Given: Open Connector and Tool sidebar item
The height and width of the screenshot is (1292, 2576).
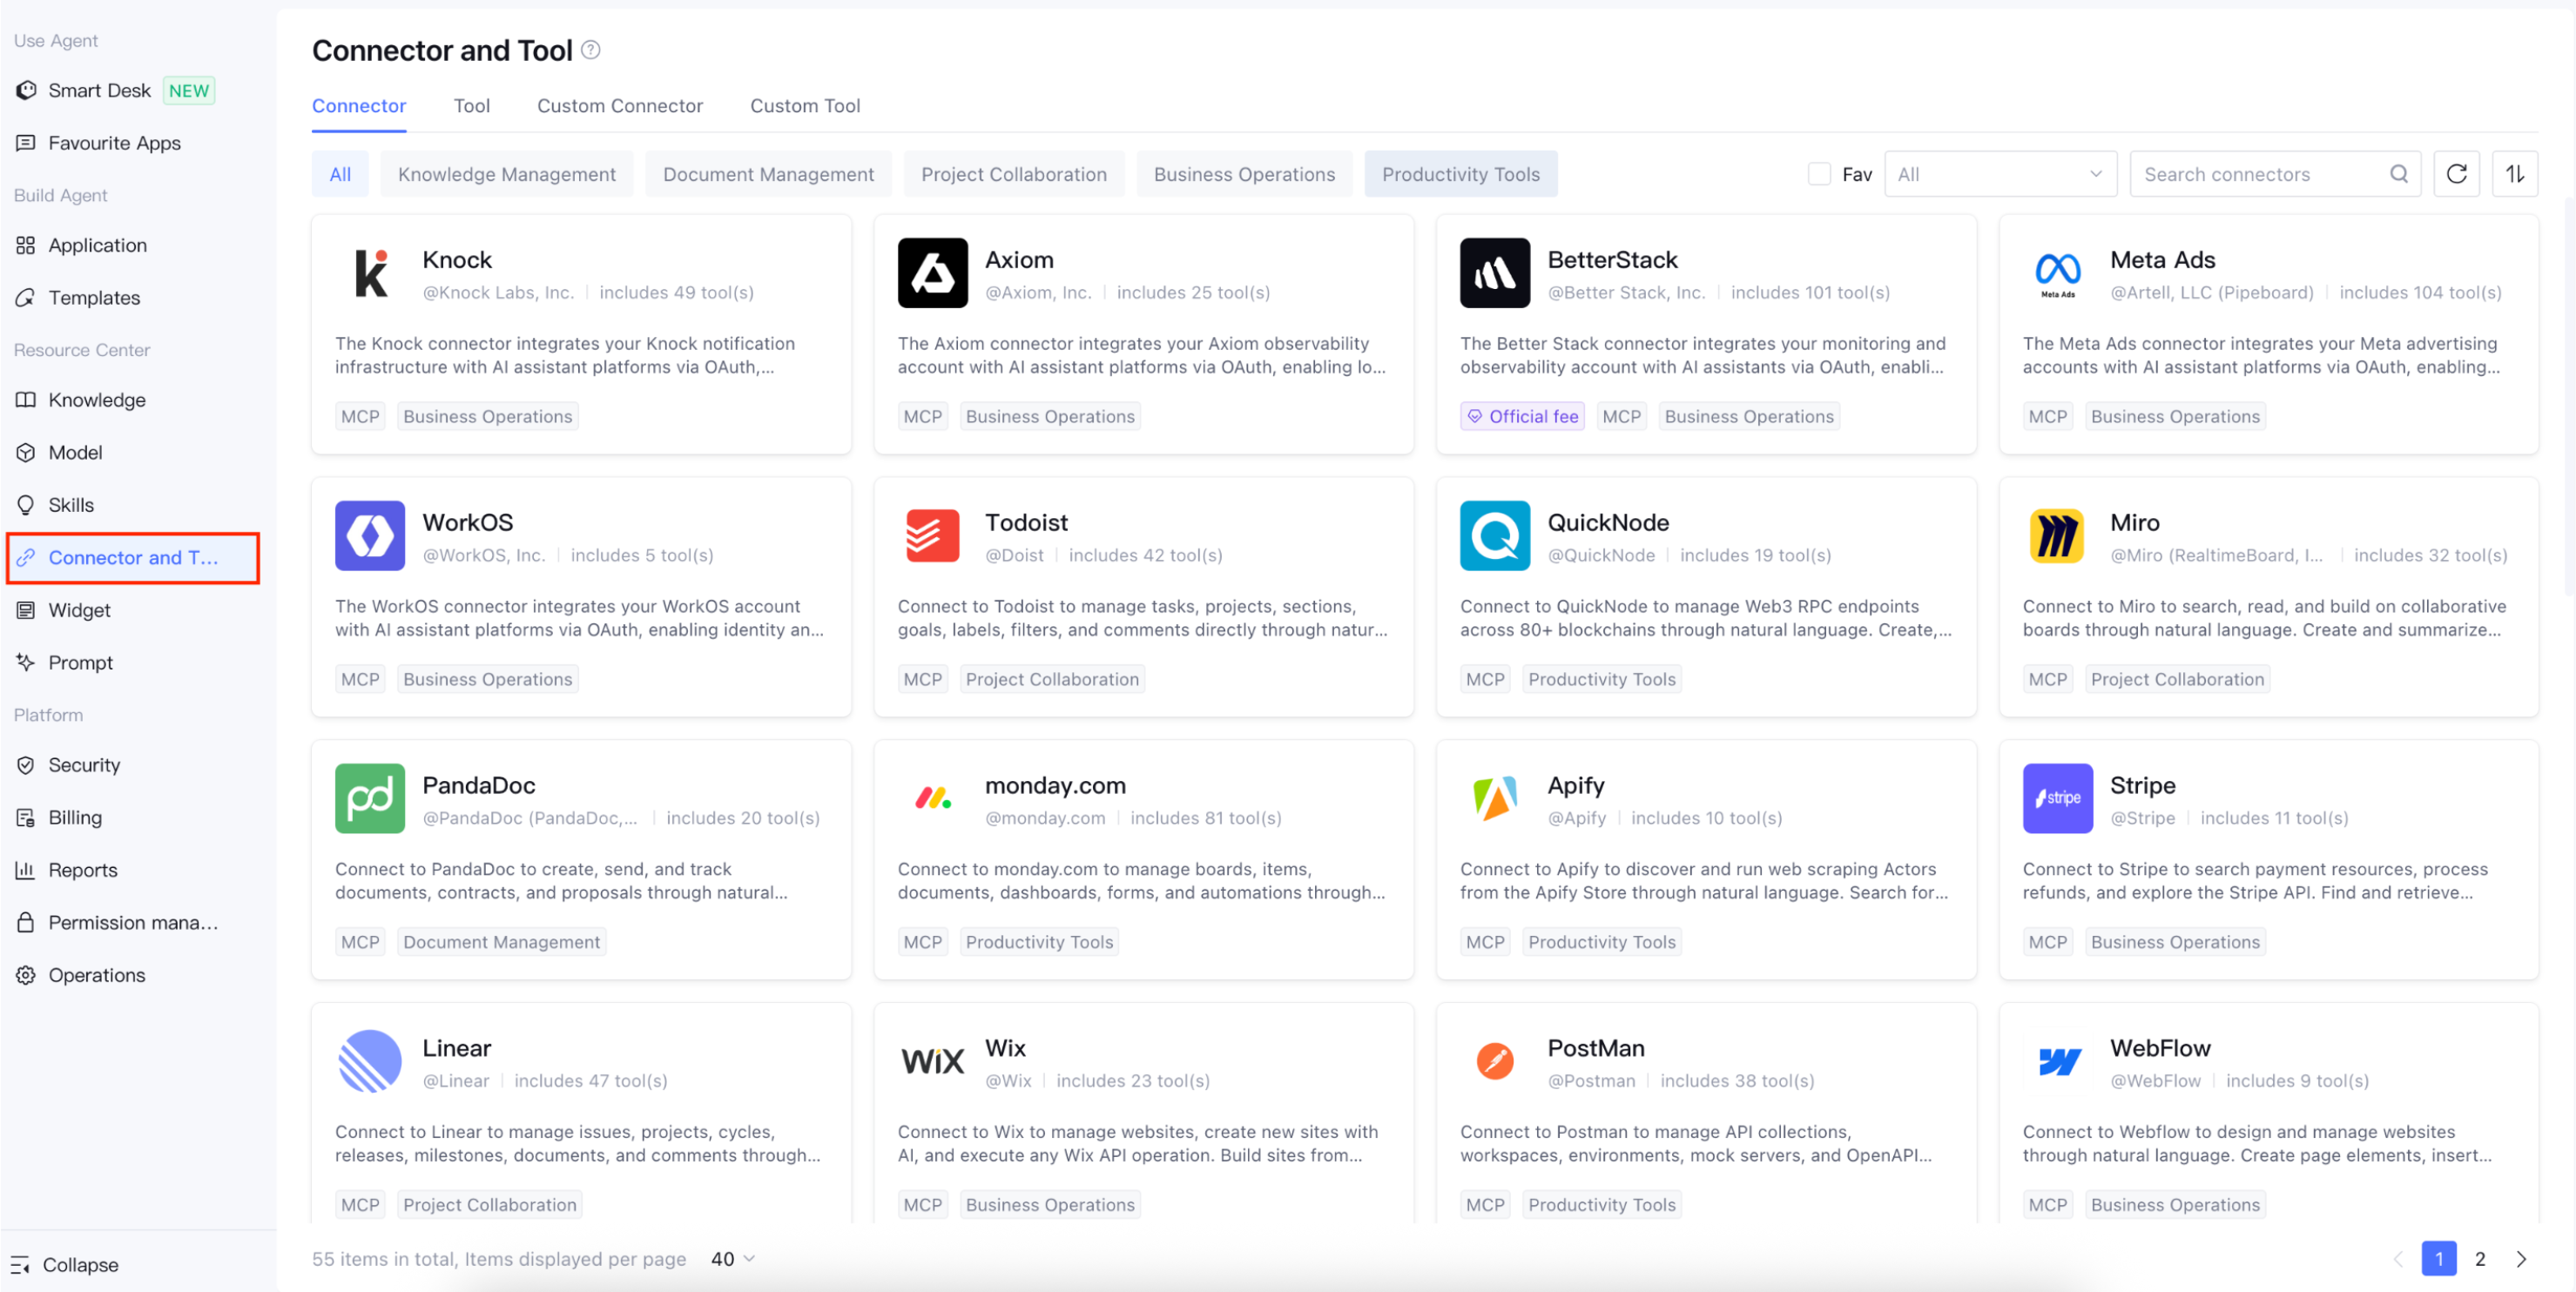Looking at the screenshot, I should (x=133, y=558).
